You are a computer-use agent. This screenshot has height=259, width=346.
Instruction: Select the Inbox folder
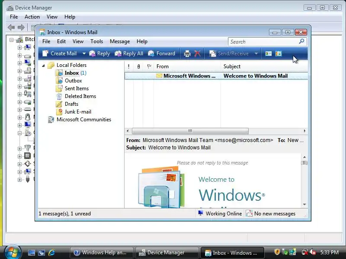(71, 73)
